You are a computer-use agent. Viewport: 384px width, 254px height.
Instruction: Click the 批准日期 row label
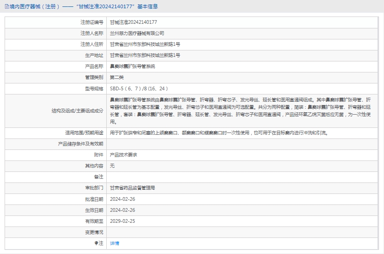coord(94,199)
